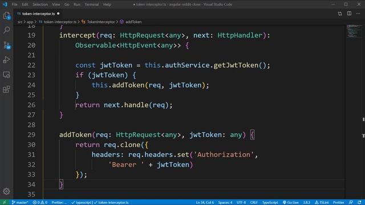Click next.handle on line 26

(126, 105)
